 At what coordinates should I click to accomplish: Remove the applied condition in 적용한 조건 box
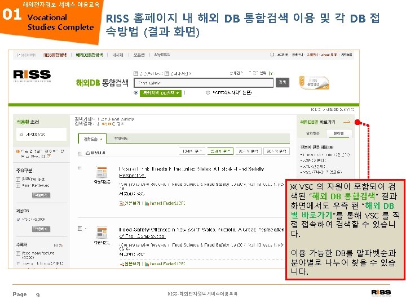21,134
